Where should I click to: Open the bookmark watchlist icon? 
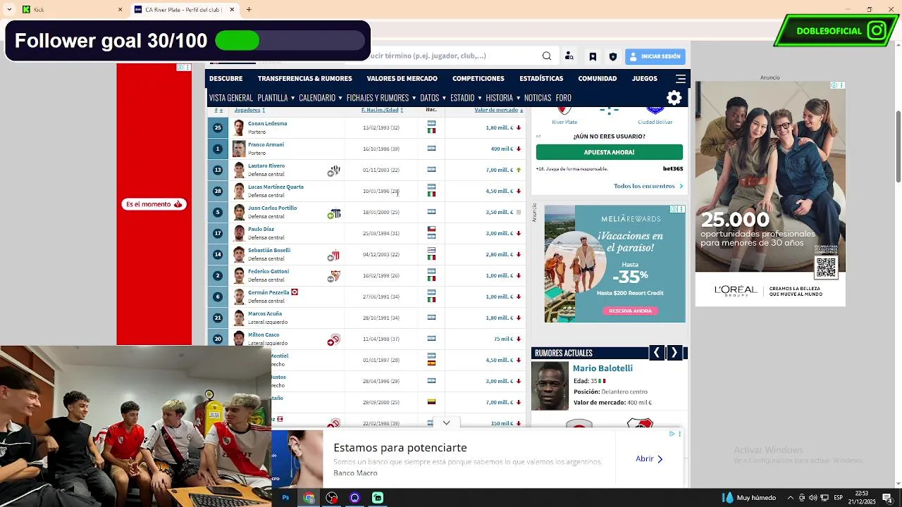(593, 56)
